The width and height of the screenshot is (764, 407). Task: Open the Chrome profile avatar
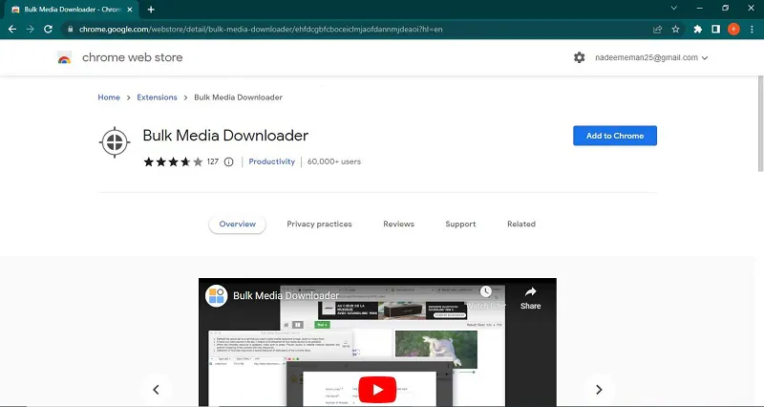coord(733,30)
